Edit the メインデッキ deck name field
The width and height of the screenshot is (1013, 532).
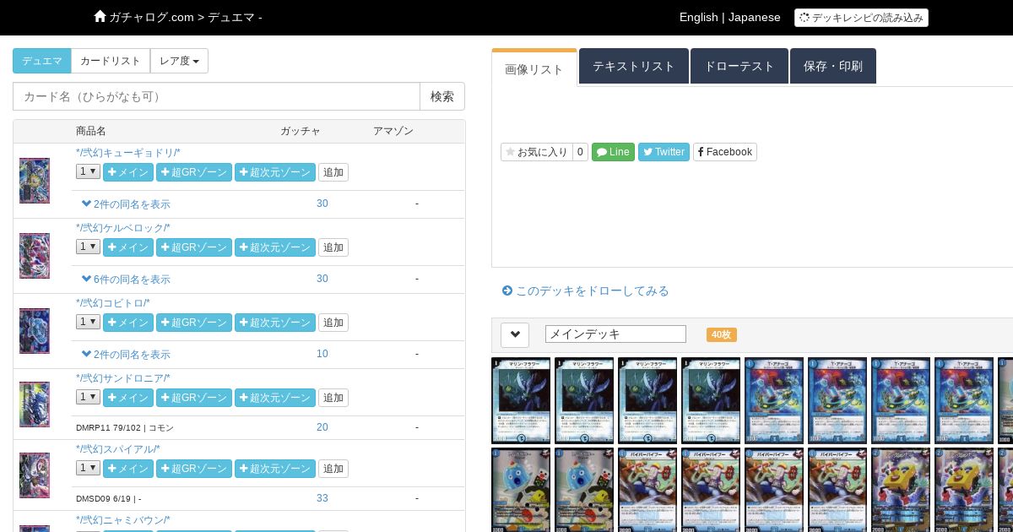tap(615, 334)
